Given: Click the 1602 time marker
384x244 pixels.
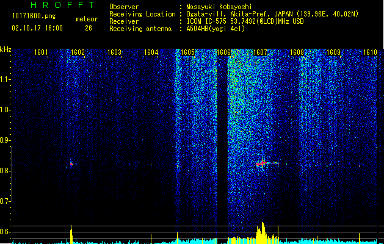Looking at the screenshot, I should [x=78, y=52].
